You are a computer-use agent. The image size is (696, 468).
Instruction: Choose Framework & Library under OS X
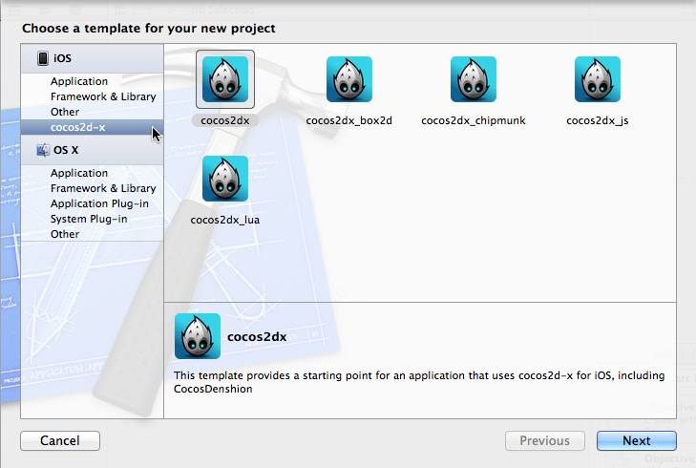coord(103,188)
